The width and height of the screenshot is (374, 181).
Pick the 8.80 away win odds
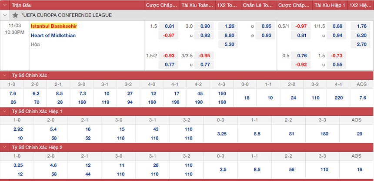(x=229, y=35)
